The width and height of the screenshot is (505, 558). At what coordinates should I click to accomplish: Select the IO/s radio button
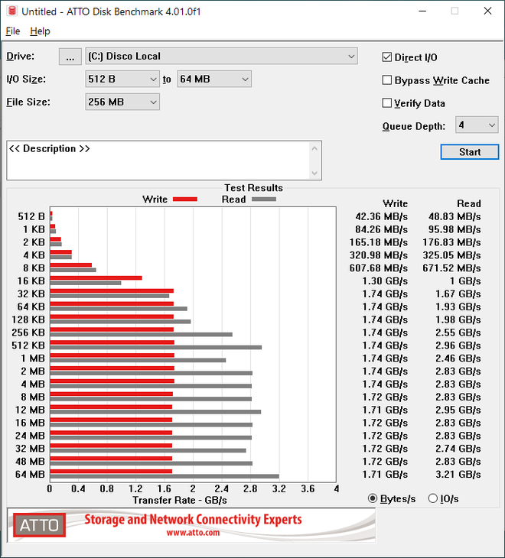[x=433, y=498]
